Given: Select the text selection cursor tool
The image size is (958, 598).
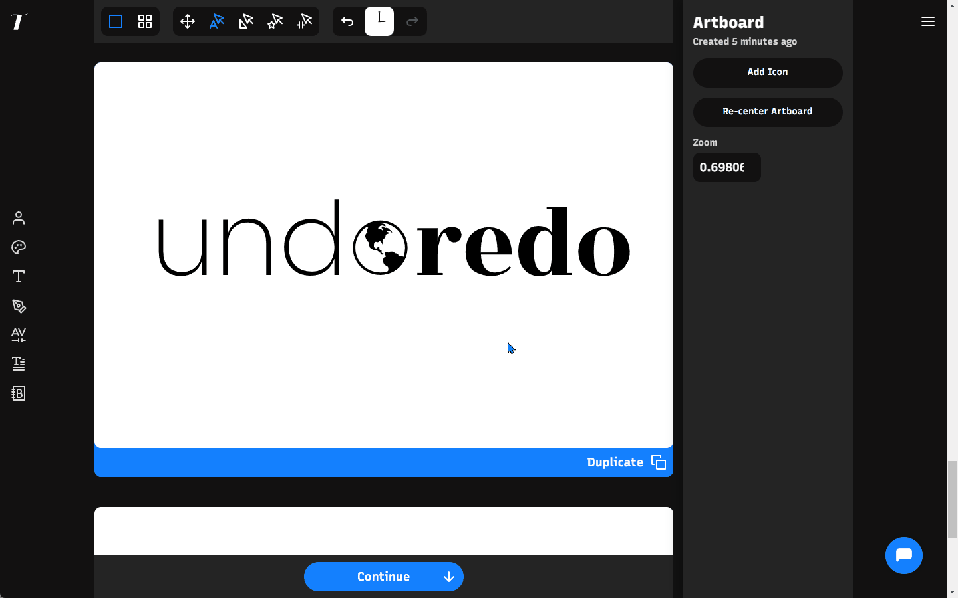Looking at the screenshot, I should click(x=216, y=21).
